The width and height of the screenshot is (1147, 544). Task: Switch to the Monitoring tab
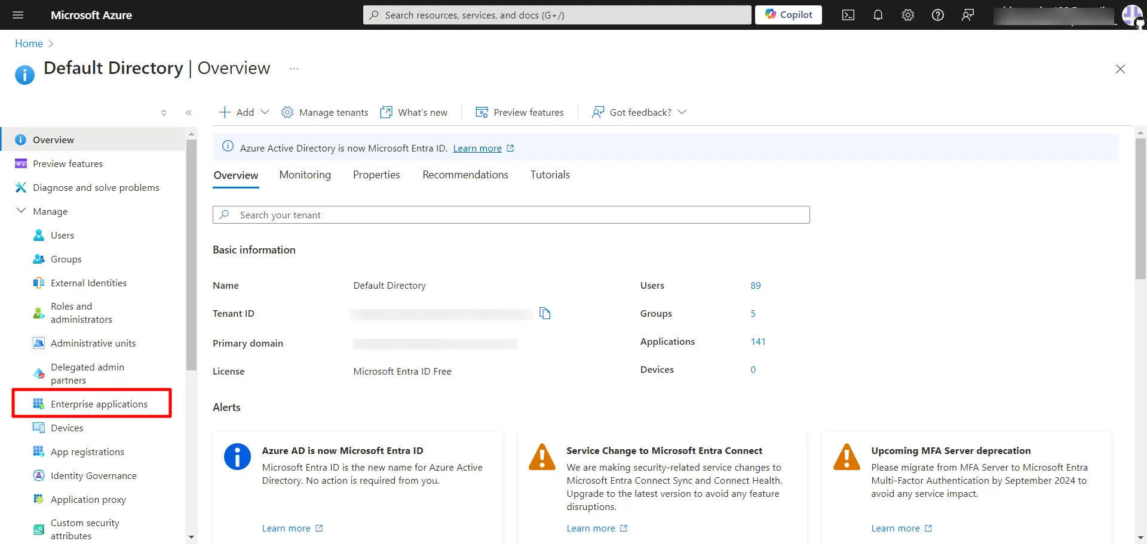pyautogui.click(x=305, y=175)
